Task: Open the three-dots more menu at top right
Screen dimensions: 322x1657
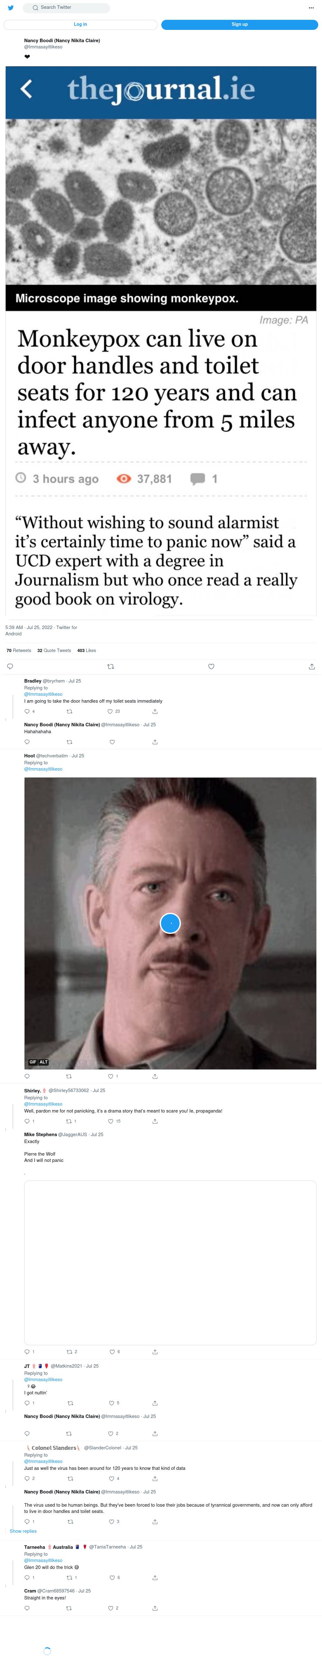Action: [x=312, y=8]
